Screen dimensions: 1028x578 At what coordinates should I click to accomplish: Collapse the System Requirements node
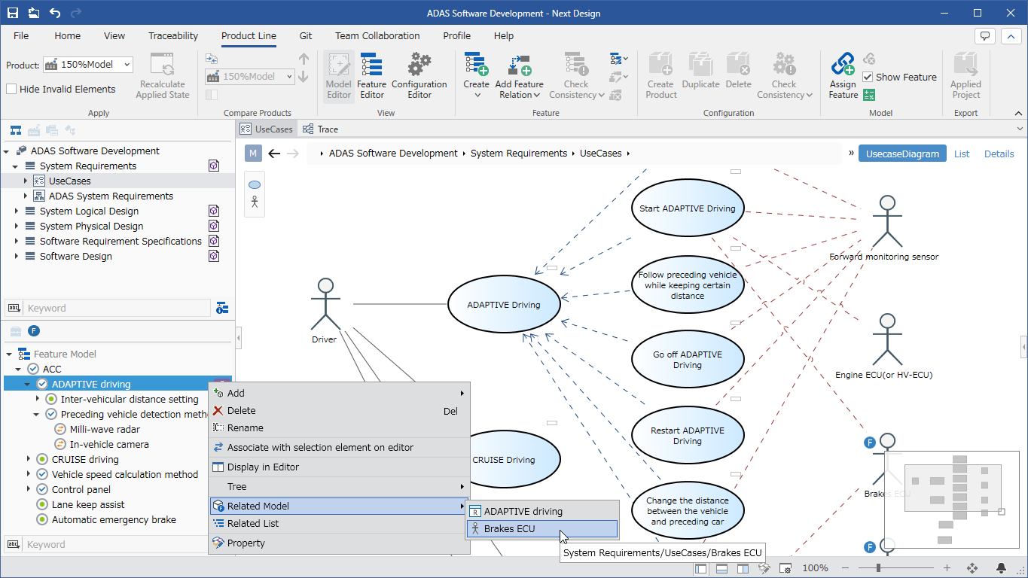point(17,166)
